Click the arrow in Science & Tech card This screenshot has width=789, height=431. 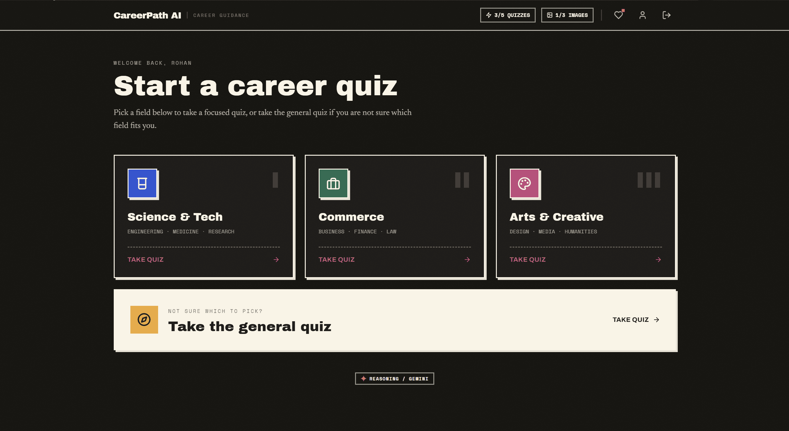coord(276,260)
